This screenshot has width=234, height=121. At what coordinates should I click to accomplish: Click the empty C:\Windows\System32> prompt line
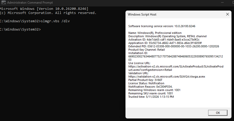[20, 29]
